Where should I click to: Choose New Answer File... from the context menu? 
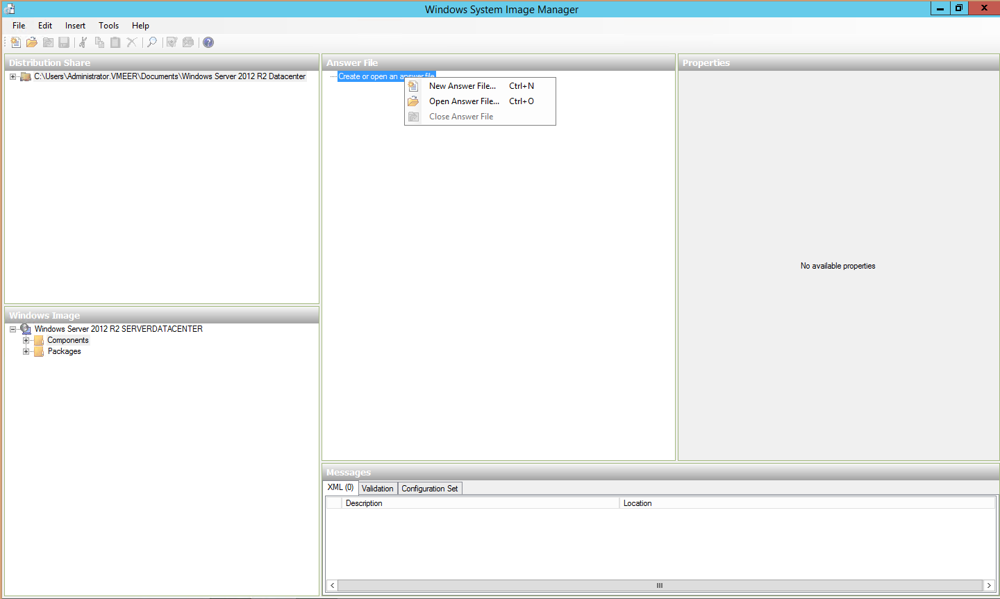[480, 86]
